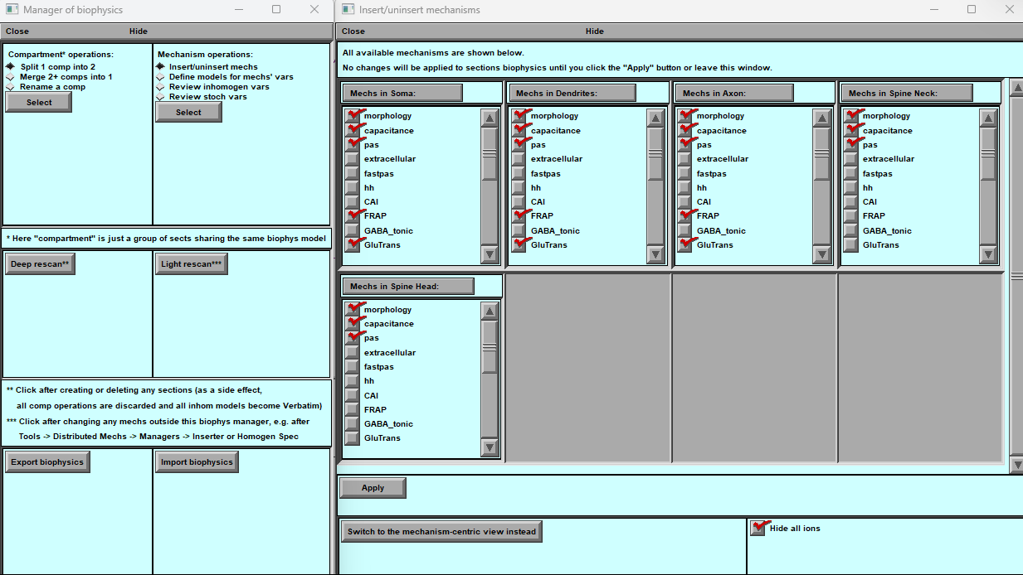Open the Mechs in Spine Head header

click(407, 287)
